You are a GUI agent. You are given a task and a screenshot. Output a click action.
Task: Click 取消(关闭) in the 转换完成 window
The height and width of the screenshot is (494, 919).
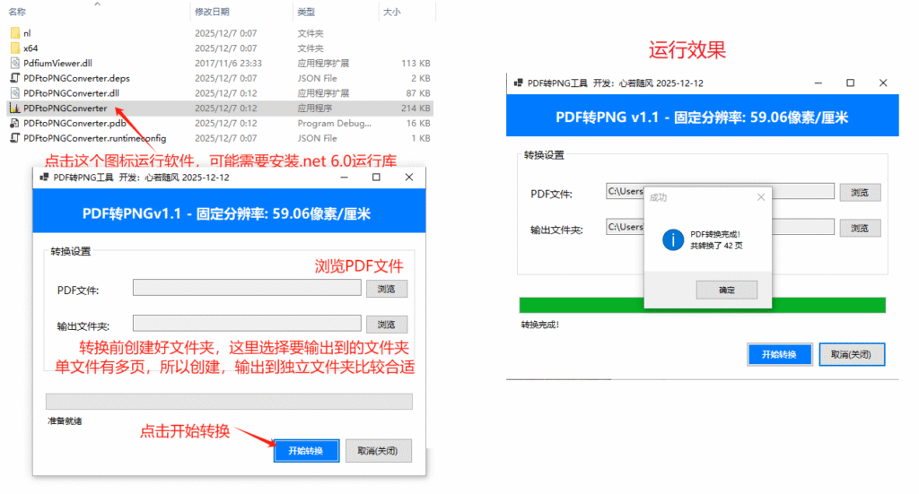(852, 354)
